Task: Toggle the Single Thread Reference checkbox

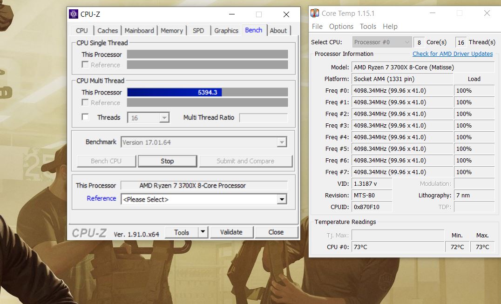Action: click(x=85, y=65)
